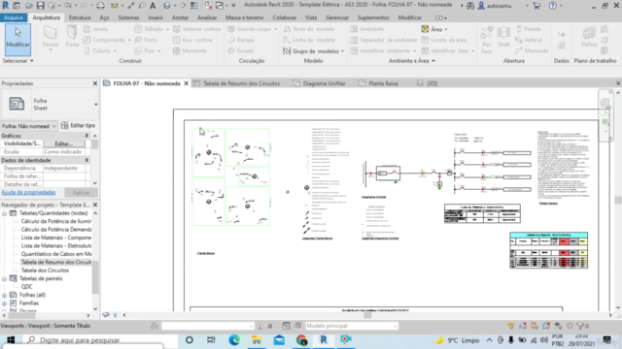Screen dimensions: 622x349
Task: Click the Montante tool
Action: [x=190, y=50]
